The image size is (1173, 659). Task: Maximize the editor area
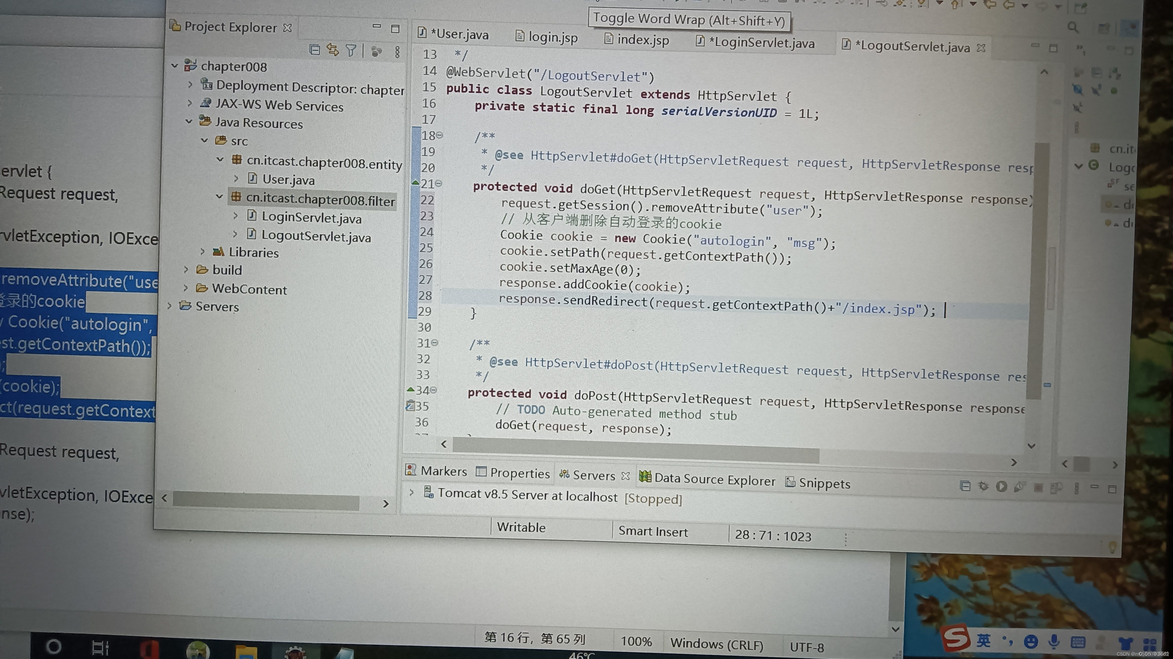point(1053,48)
